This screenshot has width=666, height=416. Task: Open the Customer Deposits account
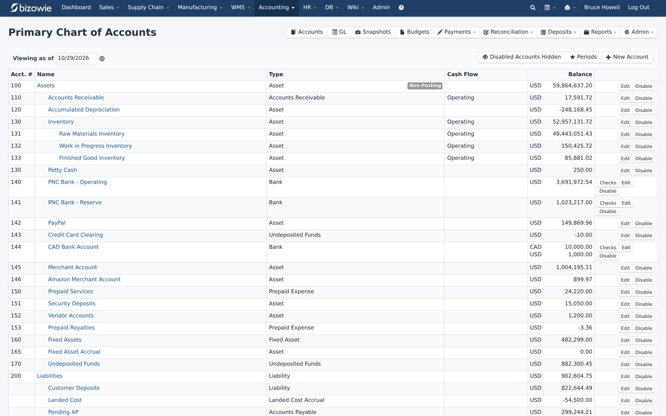pos(74,388)
